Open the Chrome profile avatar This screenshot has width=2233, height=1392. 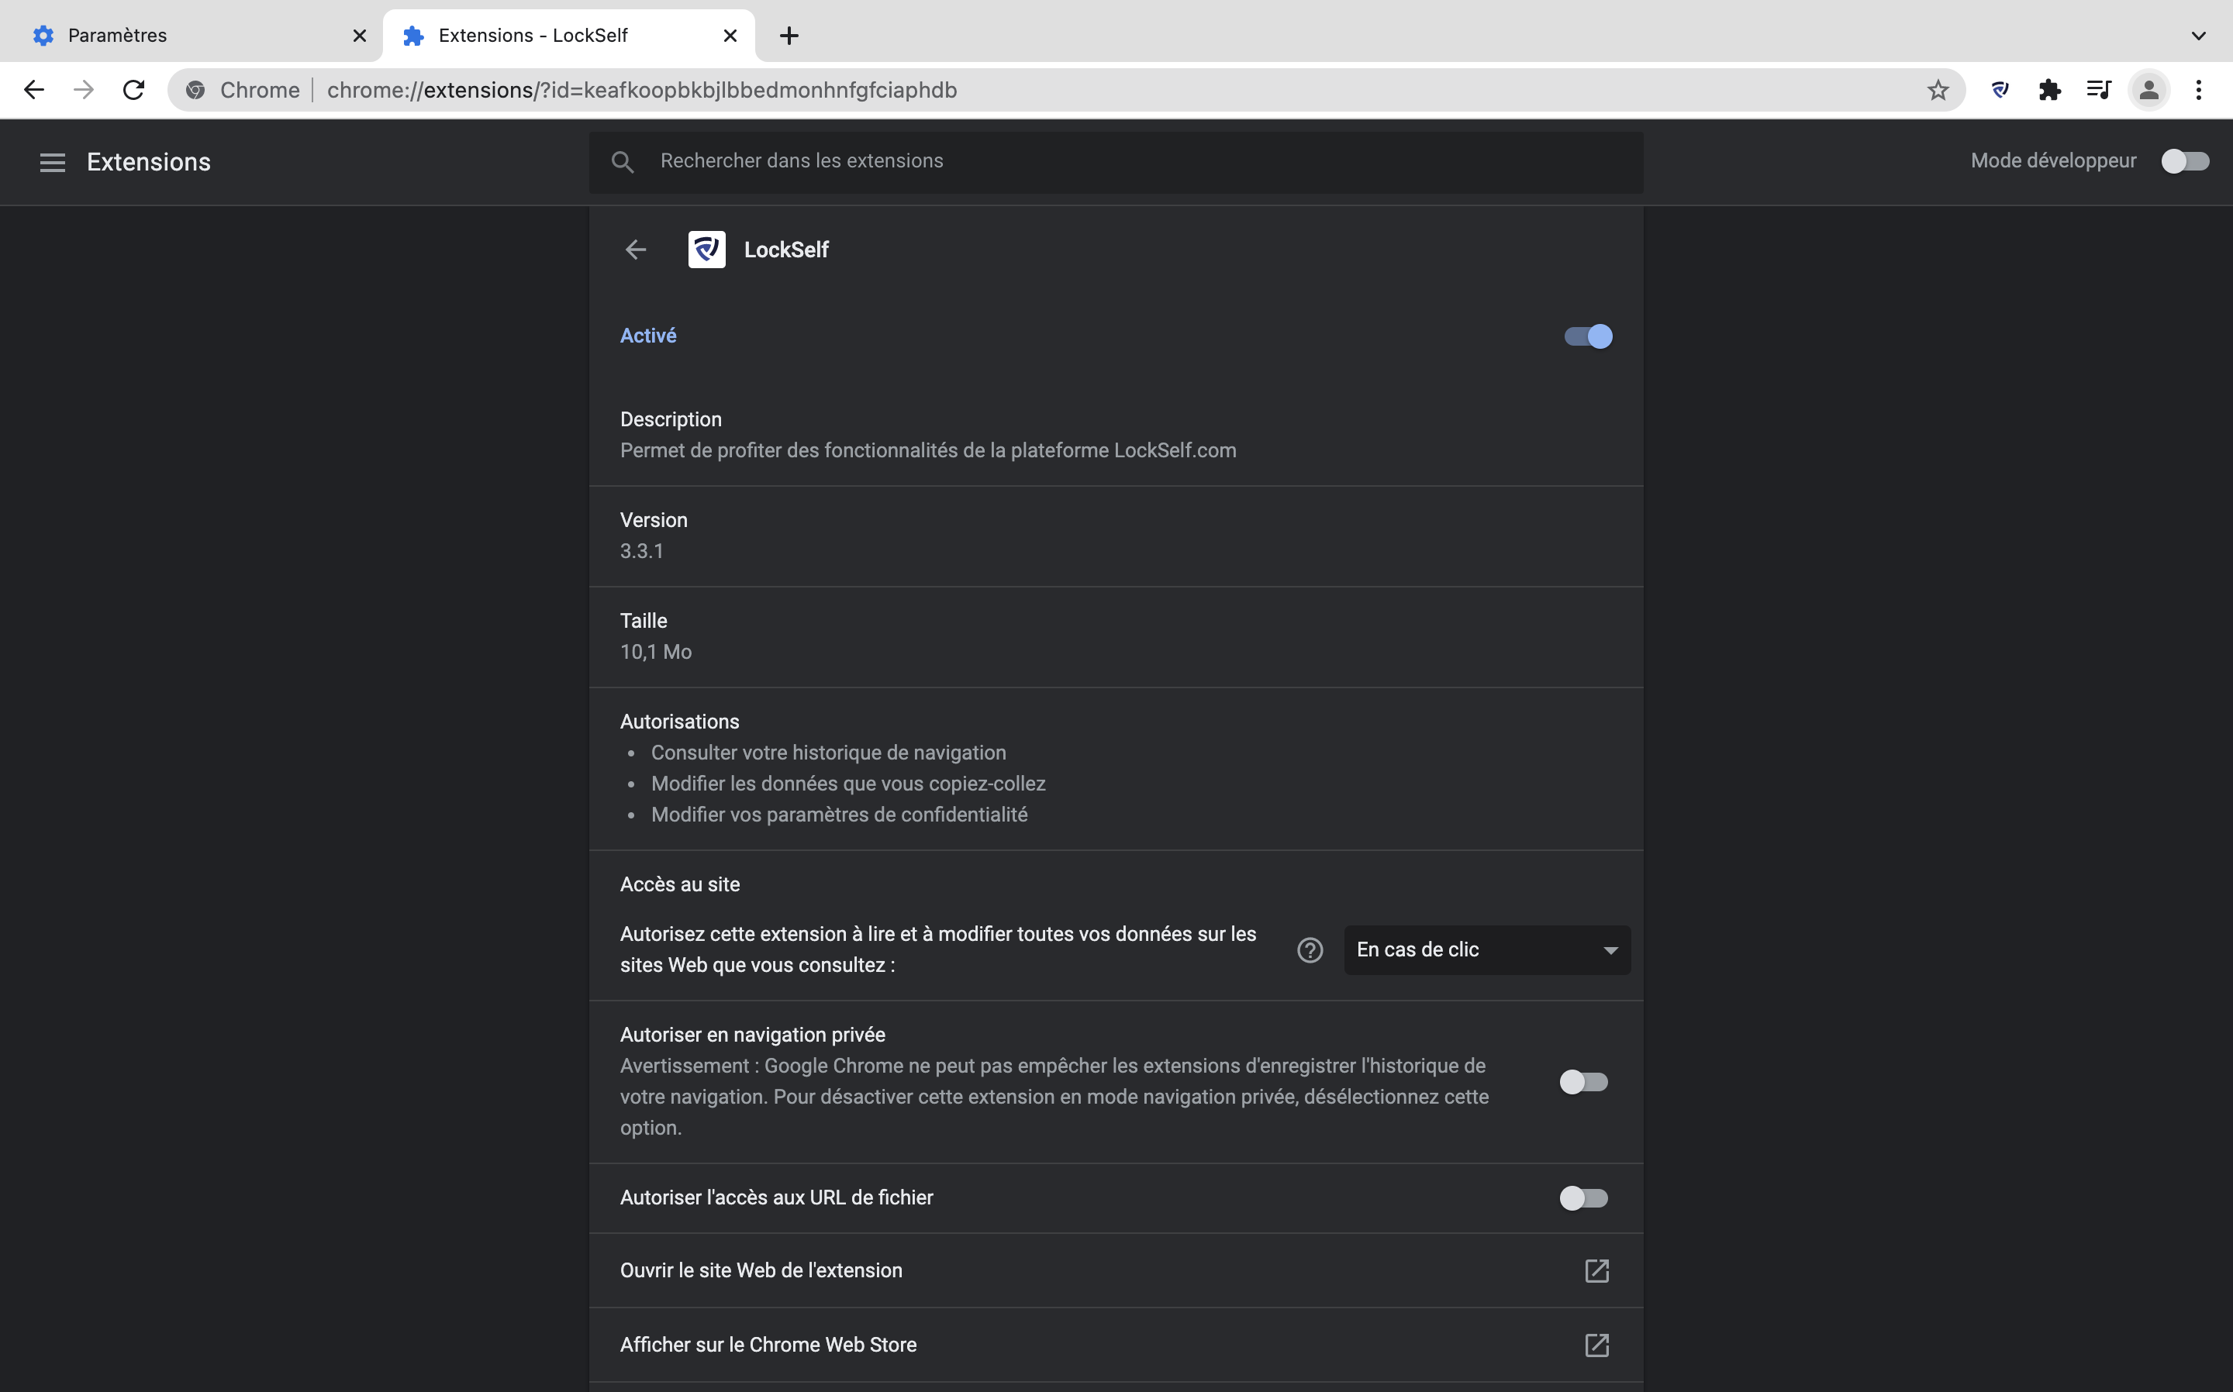(x=2148, y=89)
